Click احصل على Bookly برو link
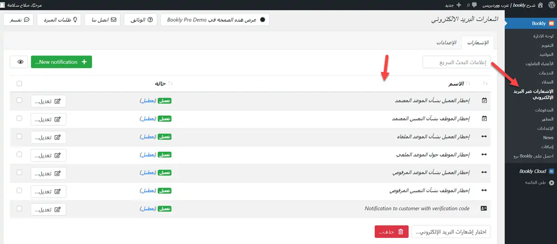 tap(534, 156)
